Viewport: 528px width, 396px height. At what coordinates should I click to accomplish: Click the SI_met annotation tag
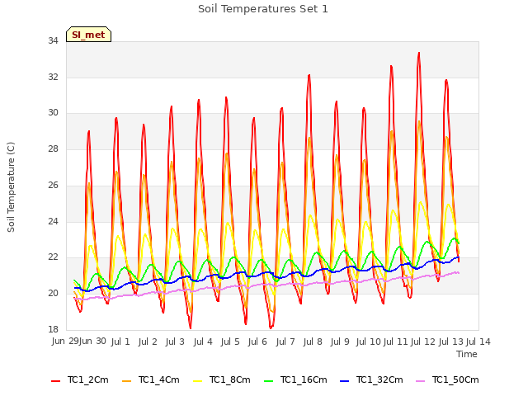click(x=88, y=35)
